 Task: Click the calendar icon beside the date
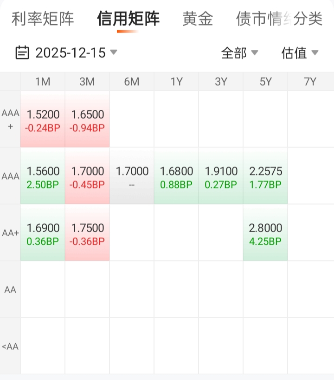(x=22, y=53)
